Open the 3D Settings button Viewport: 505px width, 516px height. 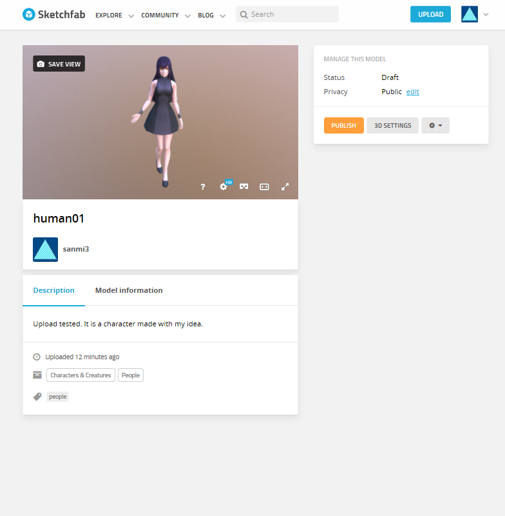click(393, 125)
